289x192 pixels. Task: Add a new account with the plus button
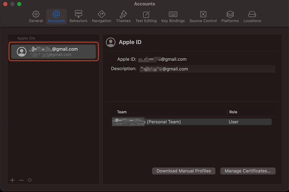12,180
